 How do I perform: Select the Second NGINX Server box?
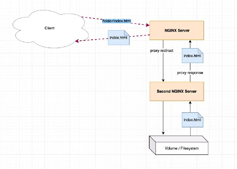click(177, 92)
